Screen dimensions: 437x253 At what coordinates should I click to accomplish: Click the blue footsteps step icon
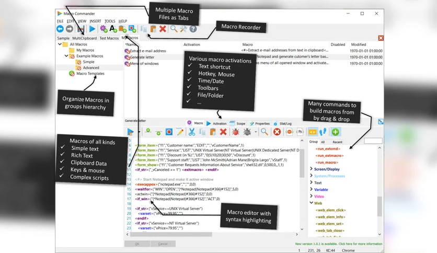click(323, 132)
